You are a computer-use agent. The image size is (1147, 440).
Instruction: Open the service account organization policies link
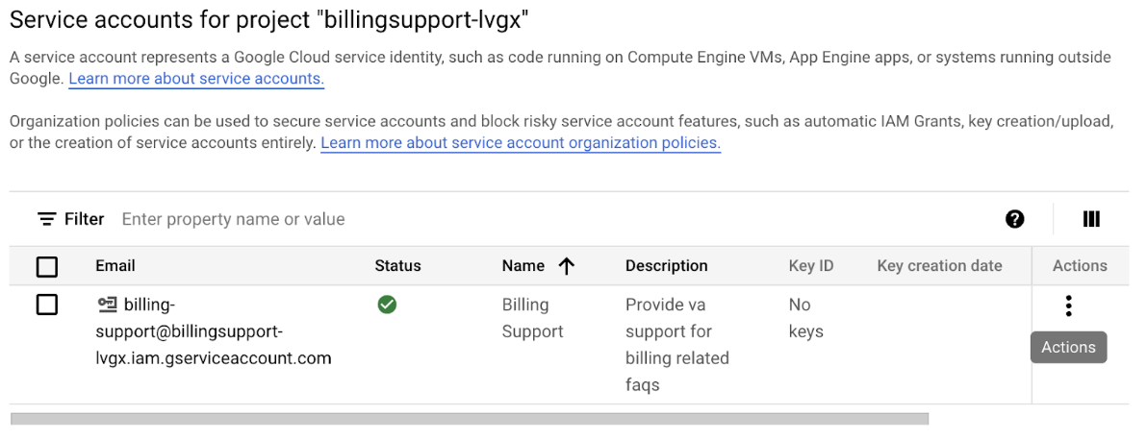[x=521, y=143]
